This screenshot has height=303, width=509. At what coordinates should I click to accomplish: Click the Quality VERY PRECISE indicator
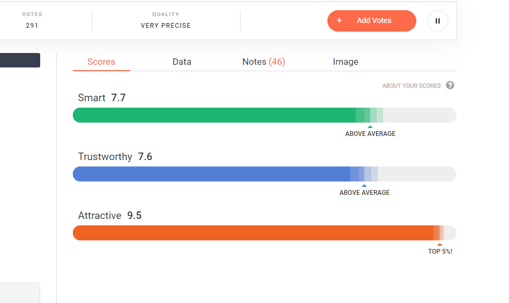(x=166, y=20)
